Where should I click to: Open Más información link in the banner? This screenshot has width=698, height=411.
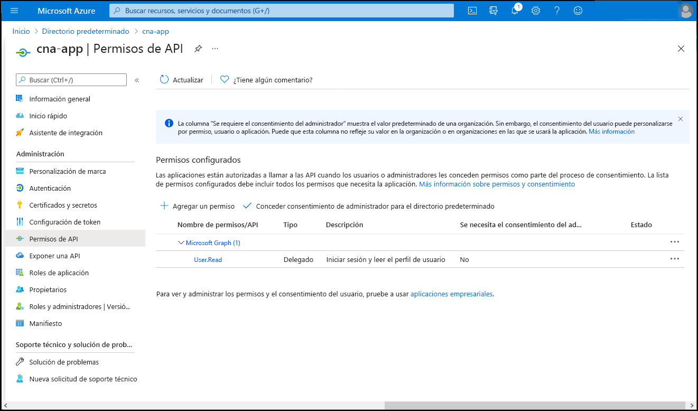(x=611, y=132)
